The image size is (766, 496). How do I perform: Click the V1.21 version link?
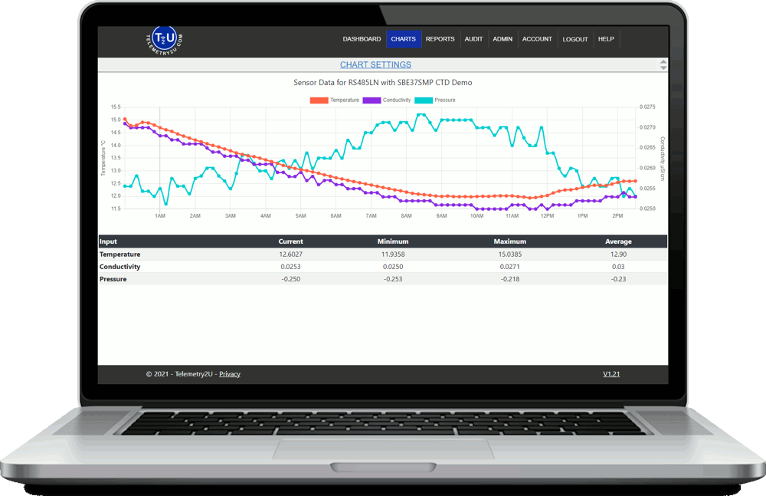(611, 374)
